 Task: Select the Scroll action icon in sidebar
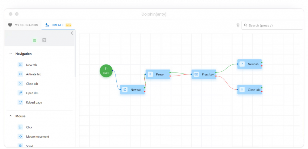pos(20,146)
